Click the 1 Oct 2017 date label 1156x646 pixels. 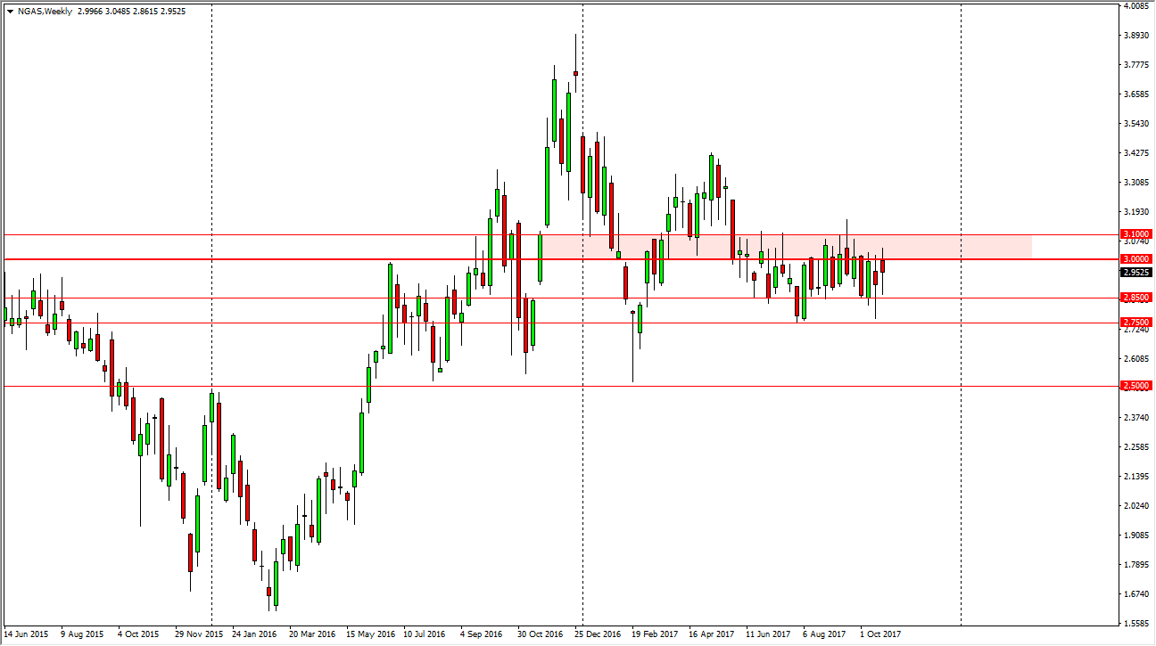click(x=880, y=634)
